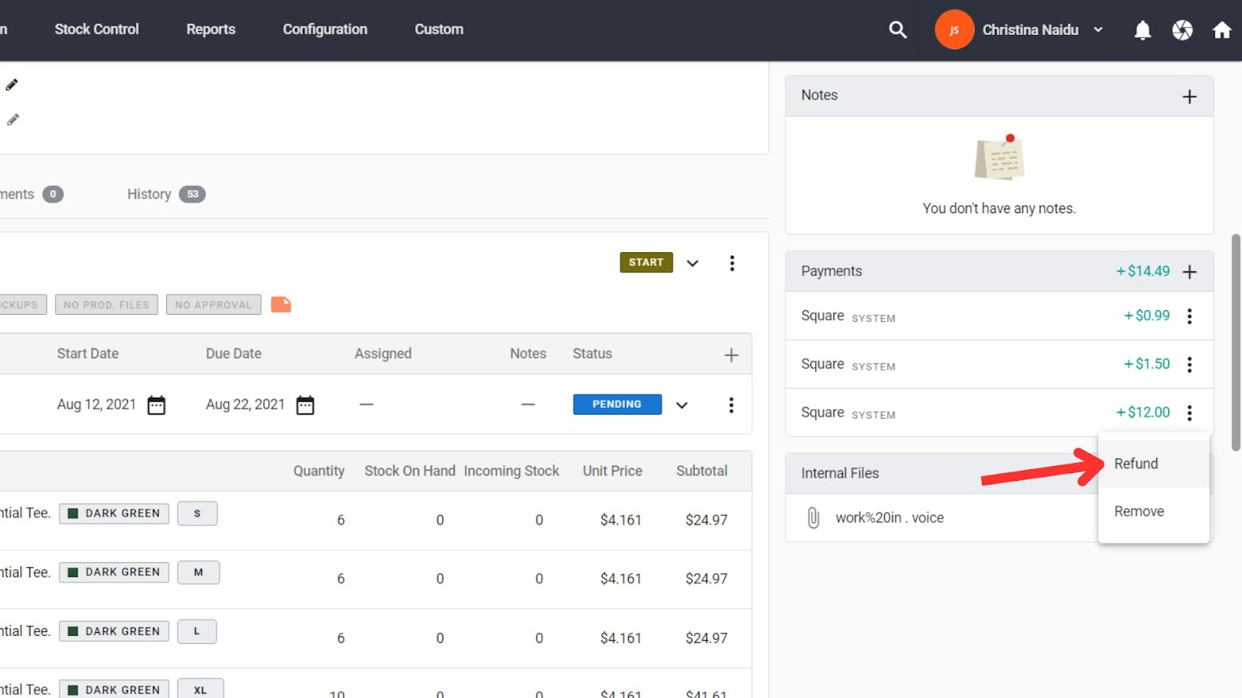Open the job options menu beside START
1242x698 pixels.
click(731, 263)
